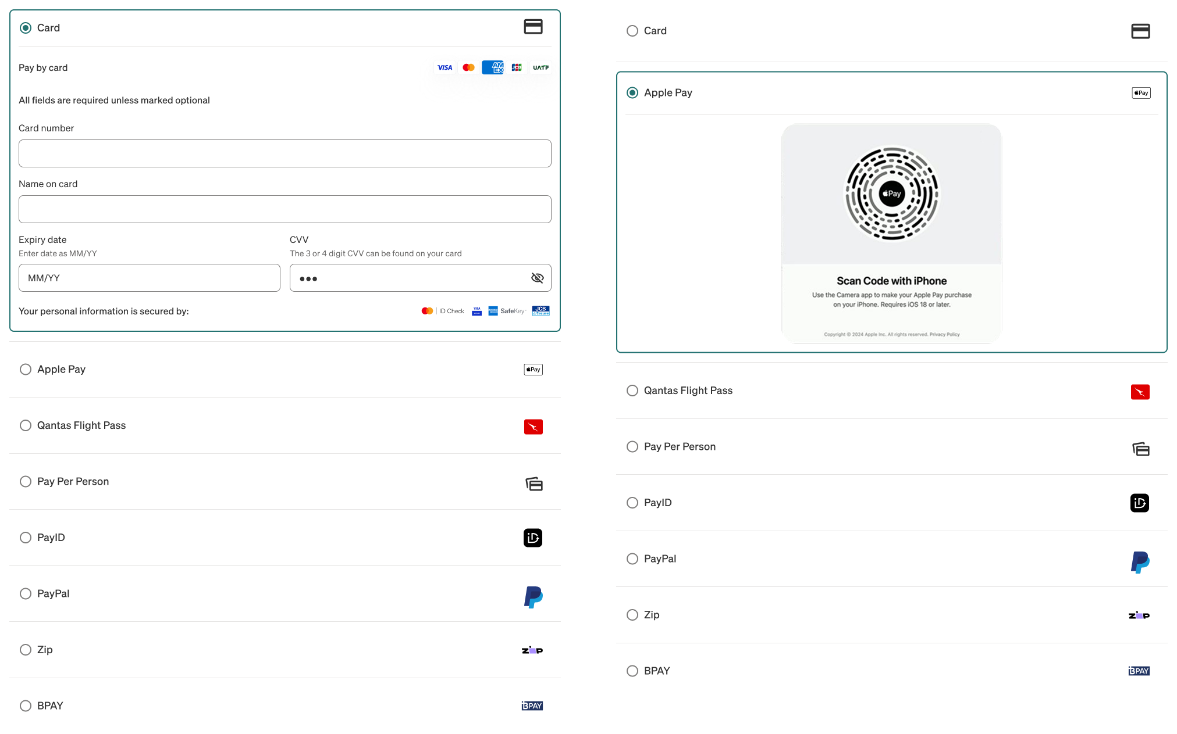Select Zip radio button in right panel
Viewport: 1177px width, 734px height.
(632, 615)
